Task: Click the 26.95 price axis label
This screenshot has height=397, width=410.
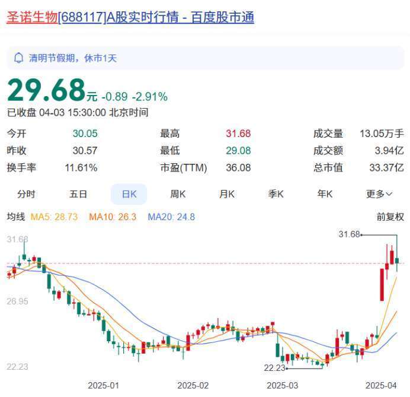Action: tap(17, 301)
